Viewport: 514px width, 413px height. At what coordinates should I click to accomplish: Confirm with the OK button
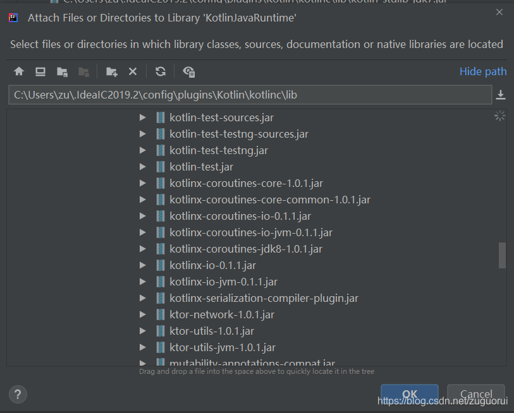coord(410,394)
